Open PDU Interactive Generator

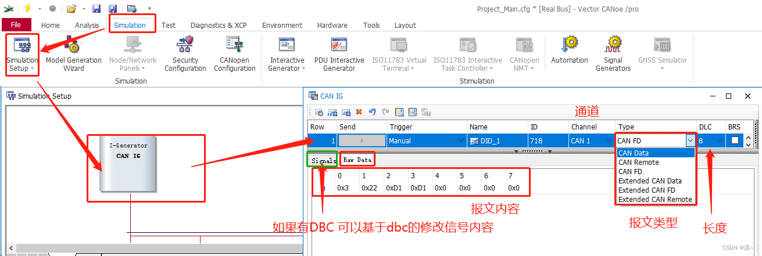click(339, 55)
